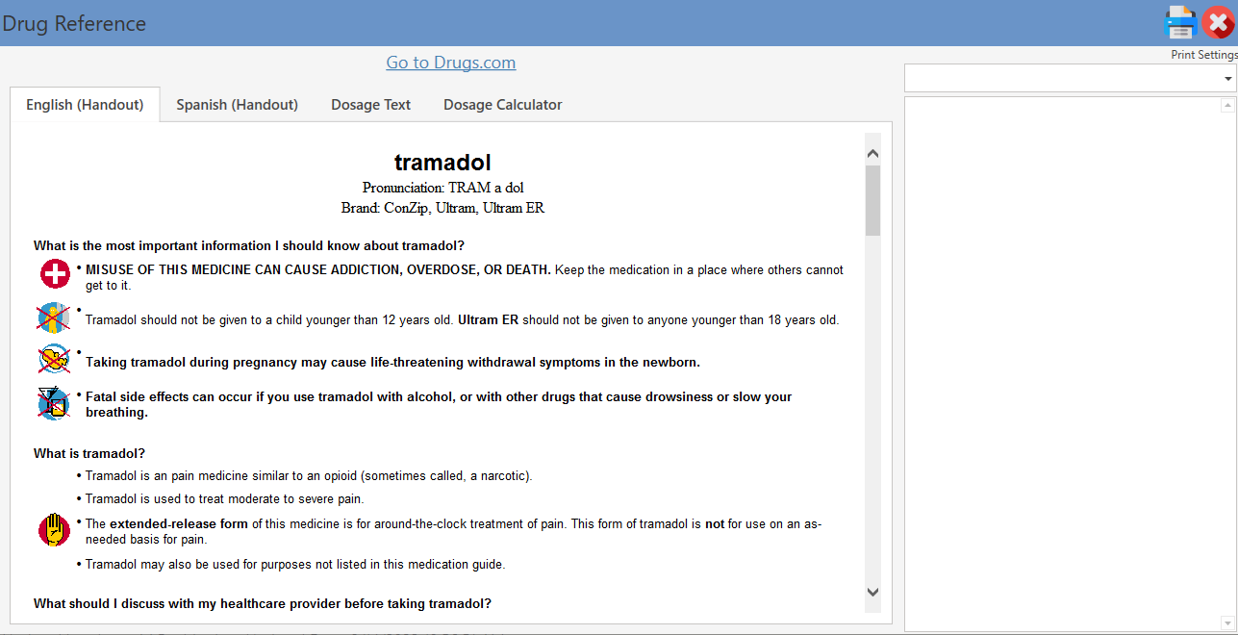Viewport: 1238px width, 635px height.
Task: Close the Drug Reference window
Action: point(1218,22)
